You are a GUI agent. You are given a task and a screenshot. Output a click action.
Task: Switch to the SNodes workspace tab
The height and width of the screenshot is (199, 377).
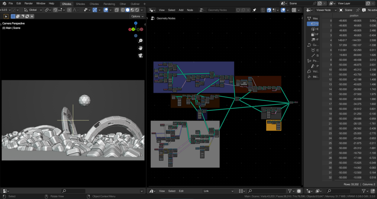tap(80, 4)
